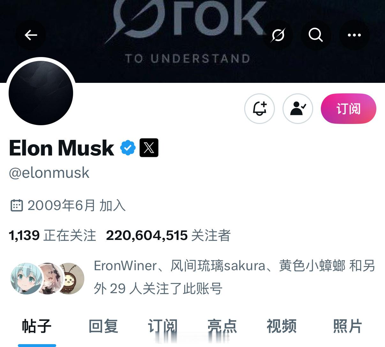Open the 220,604,515 关注者 followers list
The image size is (385, 347).
(x=168, y=235)
